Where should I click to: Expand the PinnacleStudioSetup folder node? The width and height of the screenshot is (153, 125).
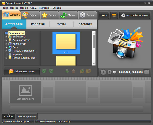point(6,58)
